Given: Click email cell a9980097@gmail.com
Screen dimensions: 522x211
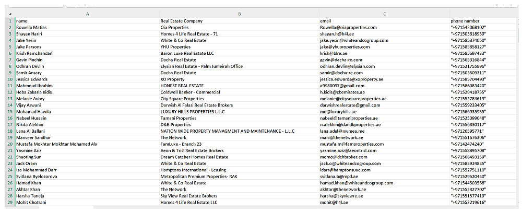Looking at the screenshot, I should pos(384,86).
